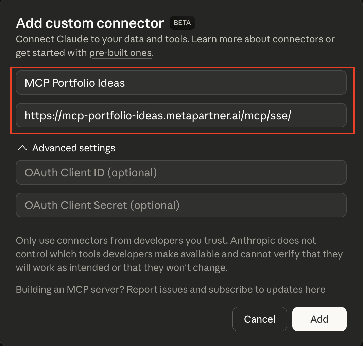This screenshot has height=346, width=363.
Task: Click the remote MCP server URL field
Action: (181, 115)
